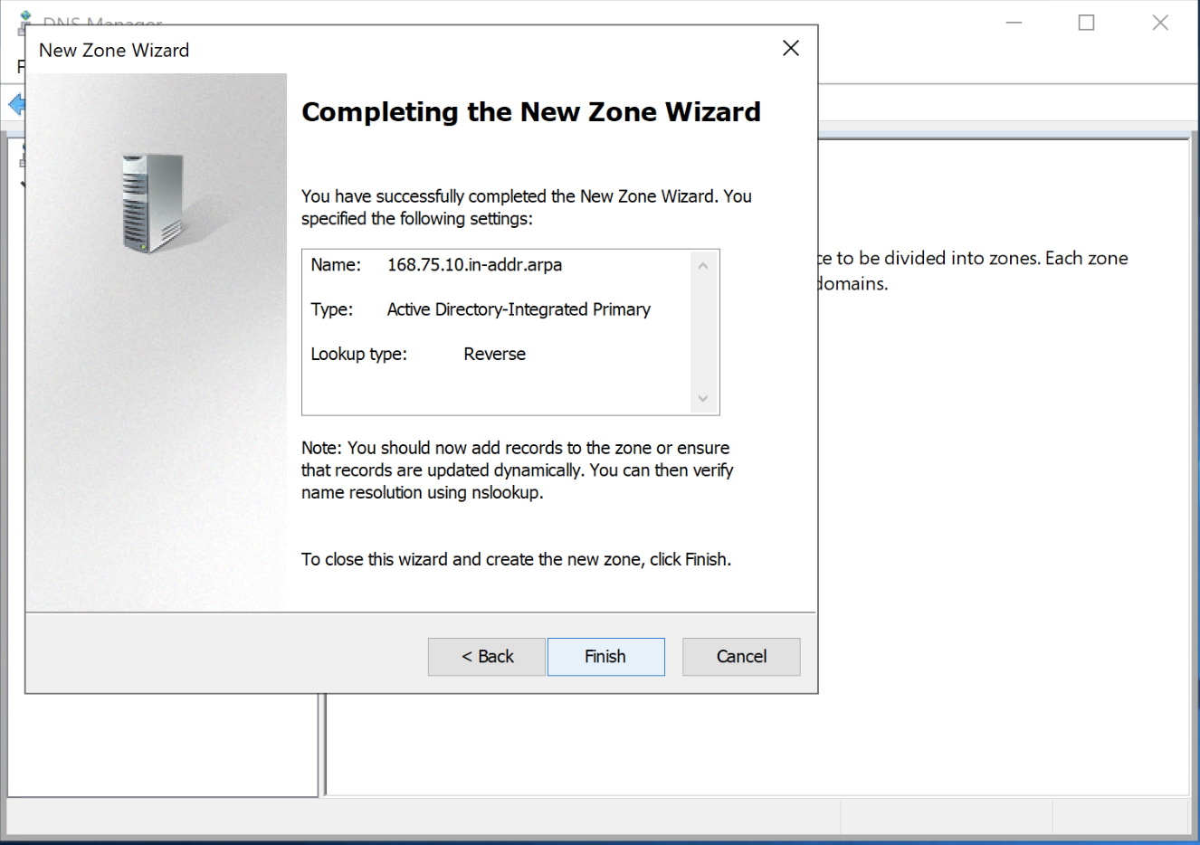Go back with the Back button
Screen dimensions: 1200x845
(487, 657)
